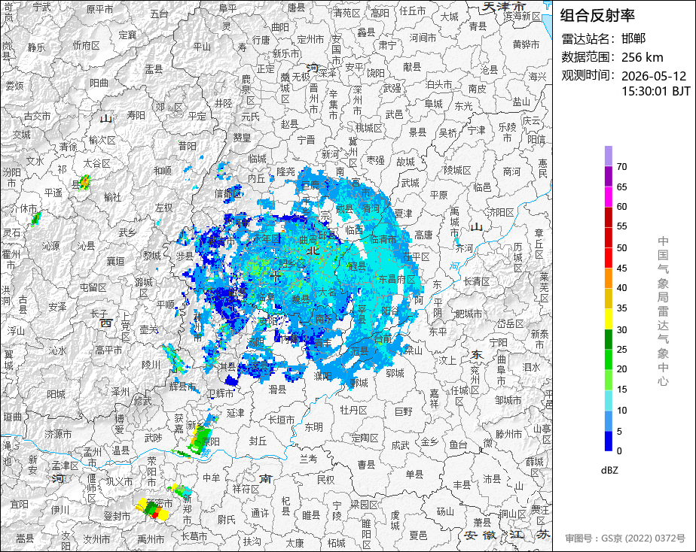Click the '济源市' map label
This screenshot has width=696, height=552.
pos(58,434)
